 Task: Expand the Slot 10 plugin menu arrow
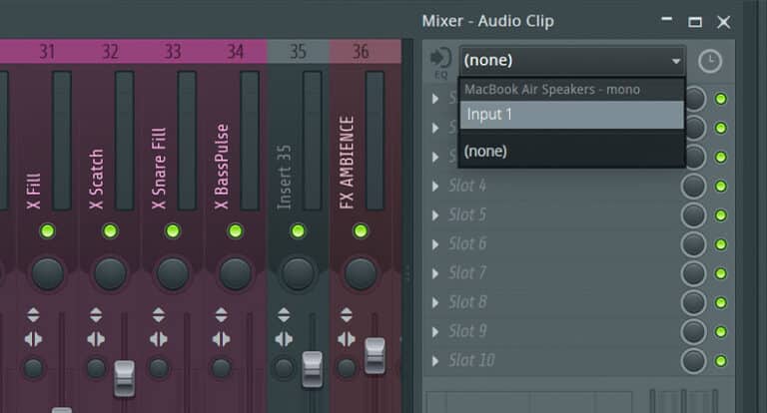coord(435,361)
